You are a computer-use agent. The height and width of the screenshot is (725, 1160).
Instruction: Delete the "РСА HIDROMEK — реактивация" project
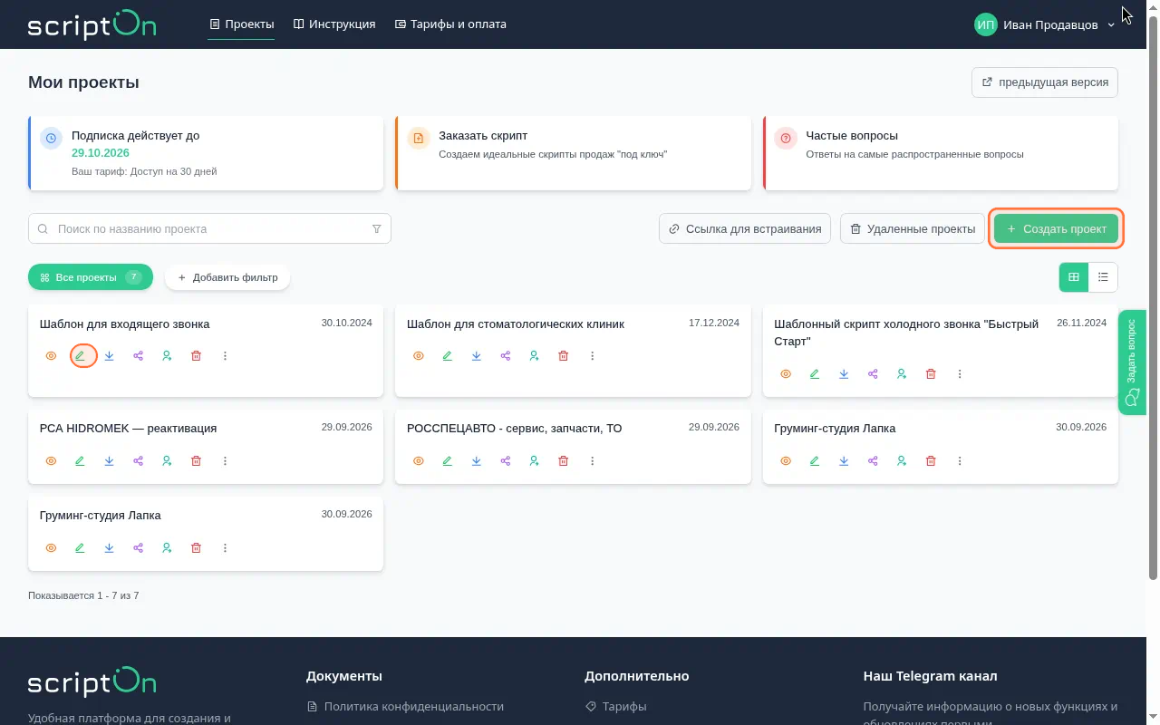[x=196, y=460]
